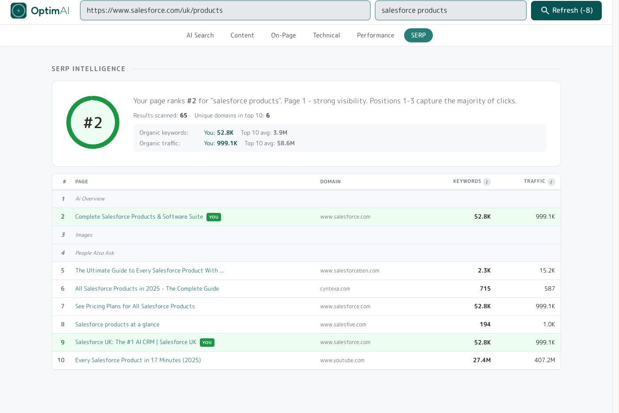Click the 194 keywords value
Viewport: 619px width, 413px height.
click(x=485, y=325)
